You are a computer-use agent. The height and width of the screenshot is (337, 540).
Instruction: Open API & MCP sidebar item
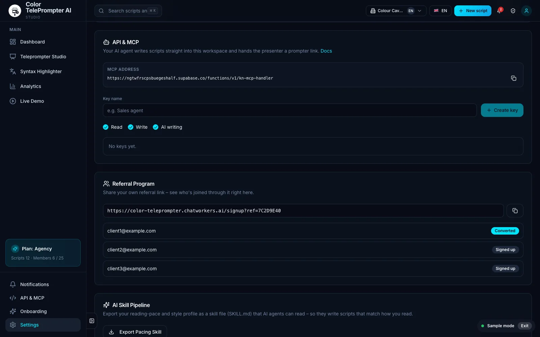[43, 298]
